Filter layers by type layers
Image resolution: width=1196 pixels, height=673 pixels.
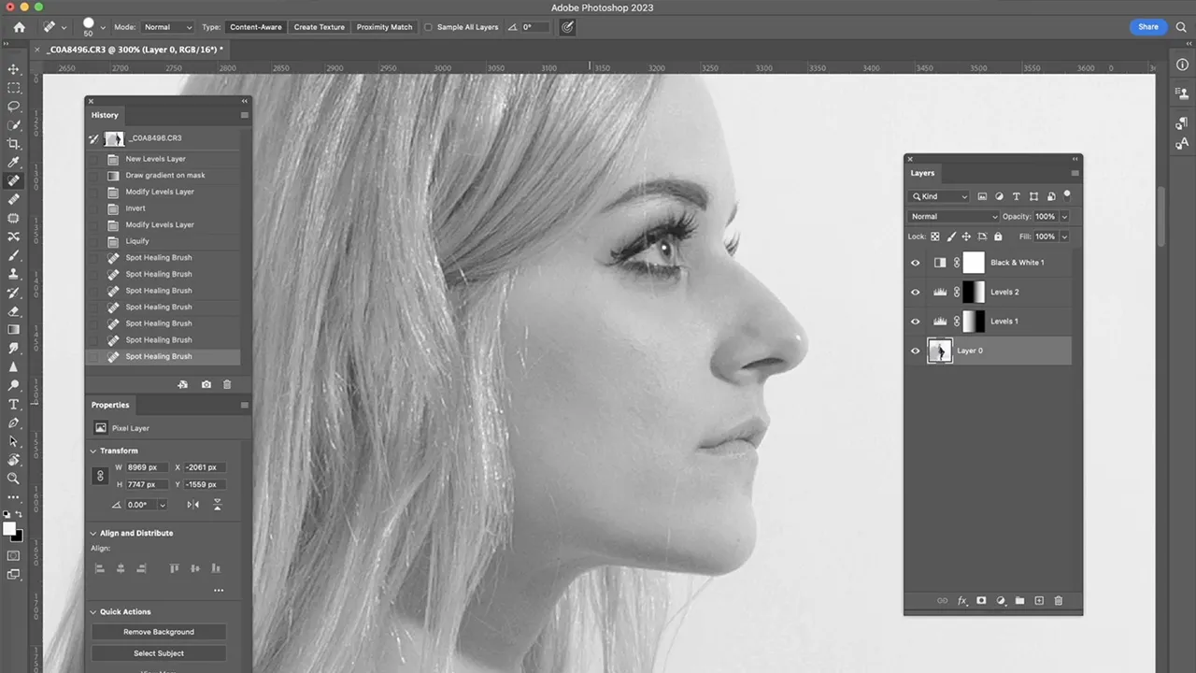(x=1017, y=196)
